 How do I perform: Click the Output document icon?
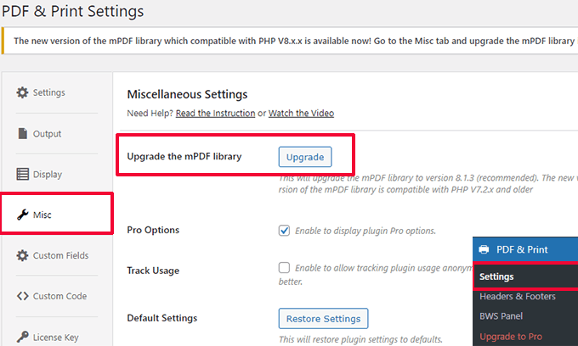pos(22,133)
